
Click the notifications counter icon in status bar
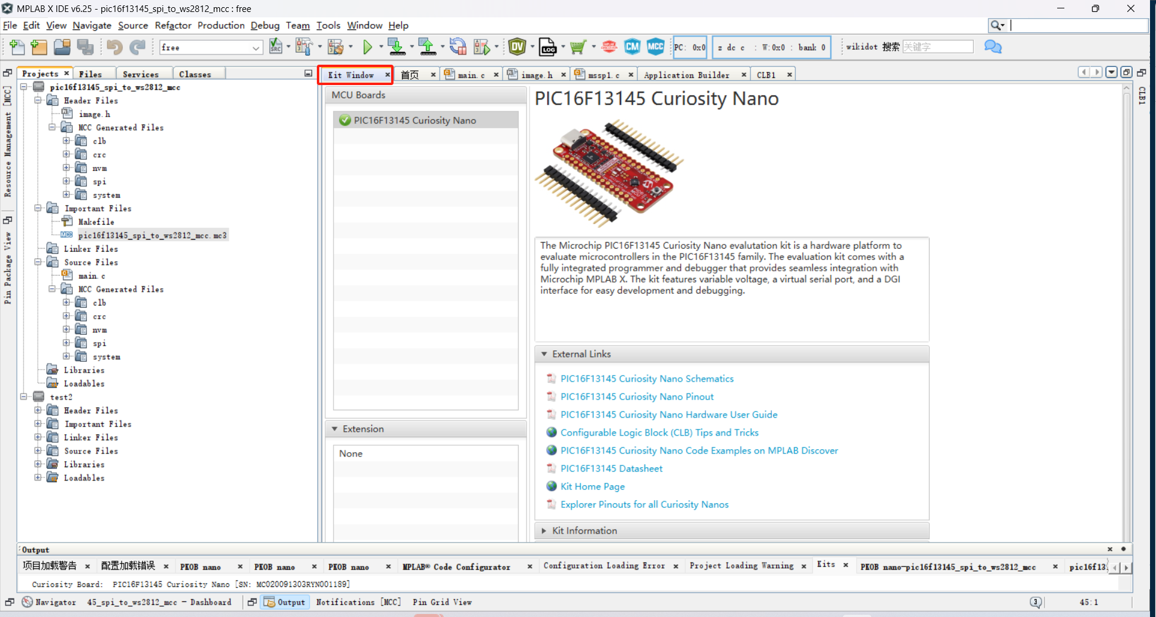[1036, 602]
